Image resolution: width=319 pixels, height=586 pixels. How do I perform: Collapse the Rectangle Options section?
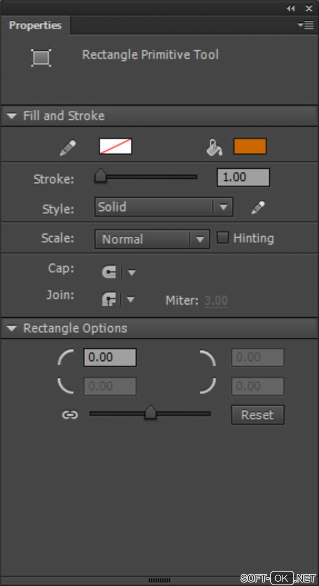pyautogui.click(x=12, y=328)
